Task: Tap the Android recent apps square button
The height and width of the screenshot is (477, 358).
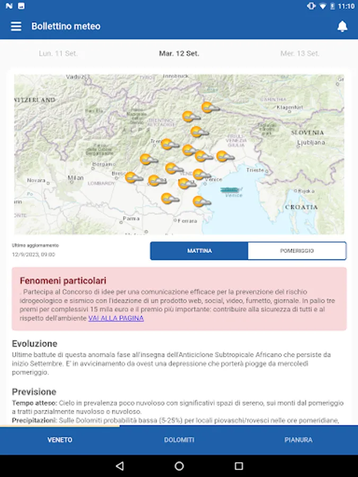Action: (239, 466)
